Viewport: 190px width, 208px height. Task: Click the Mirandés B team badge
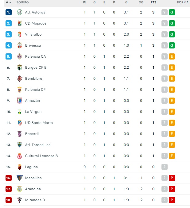20,200
